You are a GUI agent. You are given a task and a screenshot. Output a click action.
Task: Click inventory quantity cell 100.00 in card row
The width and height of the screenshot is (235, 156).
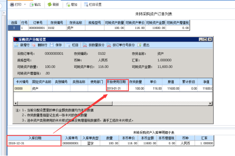(x=136, y=88)
